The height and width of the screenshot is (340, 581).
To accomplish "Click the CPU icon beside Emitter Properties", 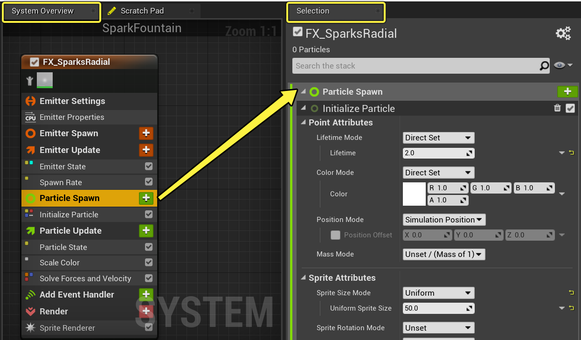I will click(x=30, y=117).
